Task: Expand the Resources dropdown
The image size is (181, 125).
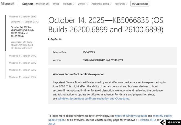Action: pos(121,4)
